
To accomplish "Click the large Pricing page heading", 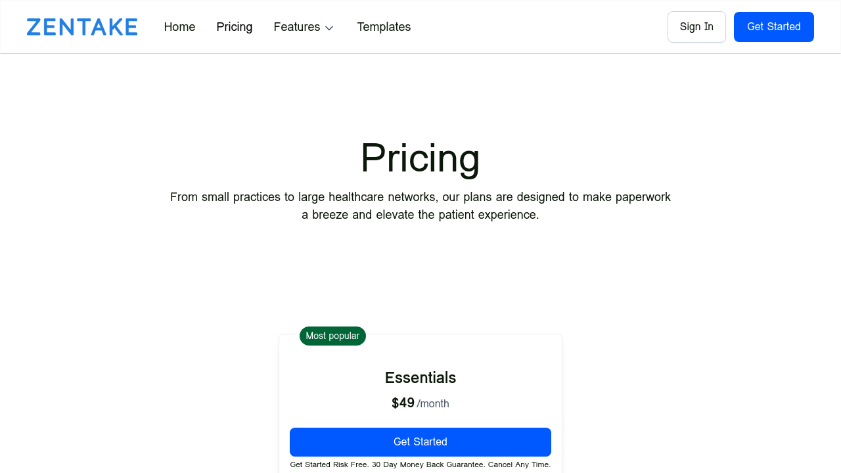I will [420, 158].
